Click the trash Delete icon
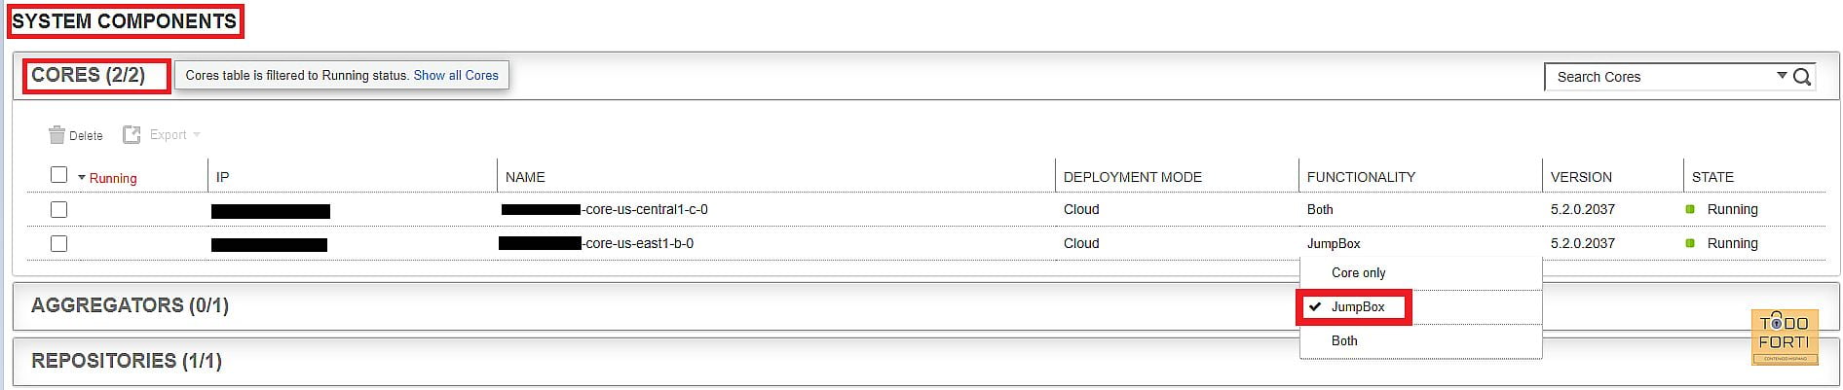The height and width of the screenshot is (390, 1843). click(56, 135)
